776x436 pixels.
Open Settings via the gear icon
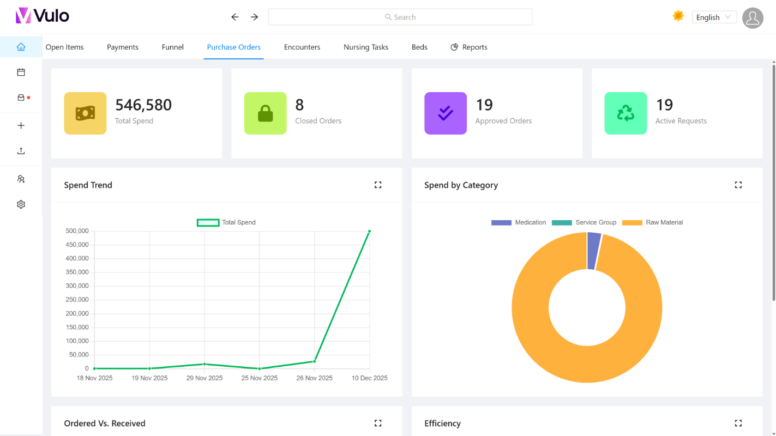tap(21, 204)
